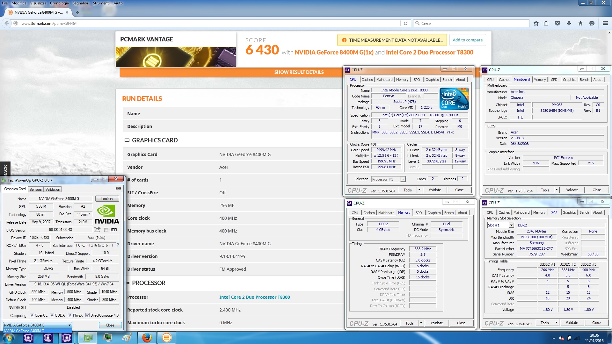This screenshot has height=344, width=612.
Task: Switch to the Sensors tab in GPU-Z
Action: [x=36, y=189]
